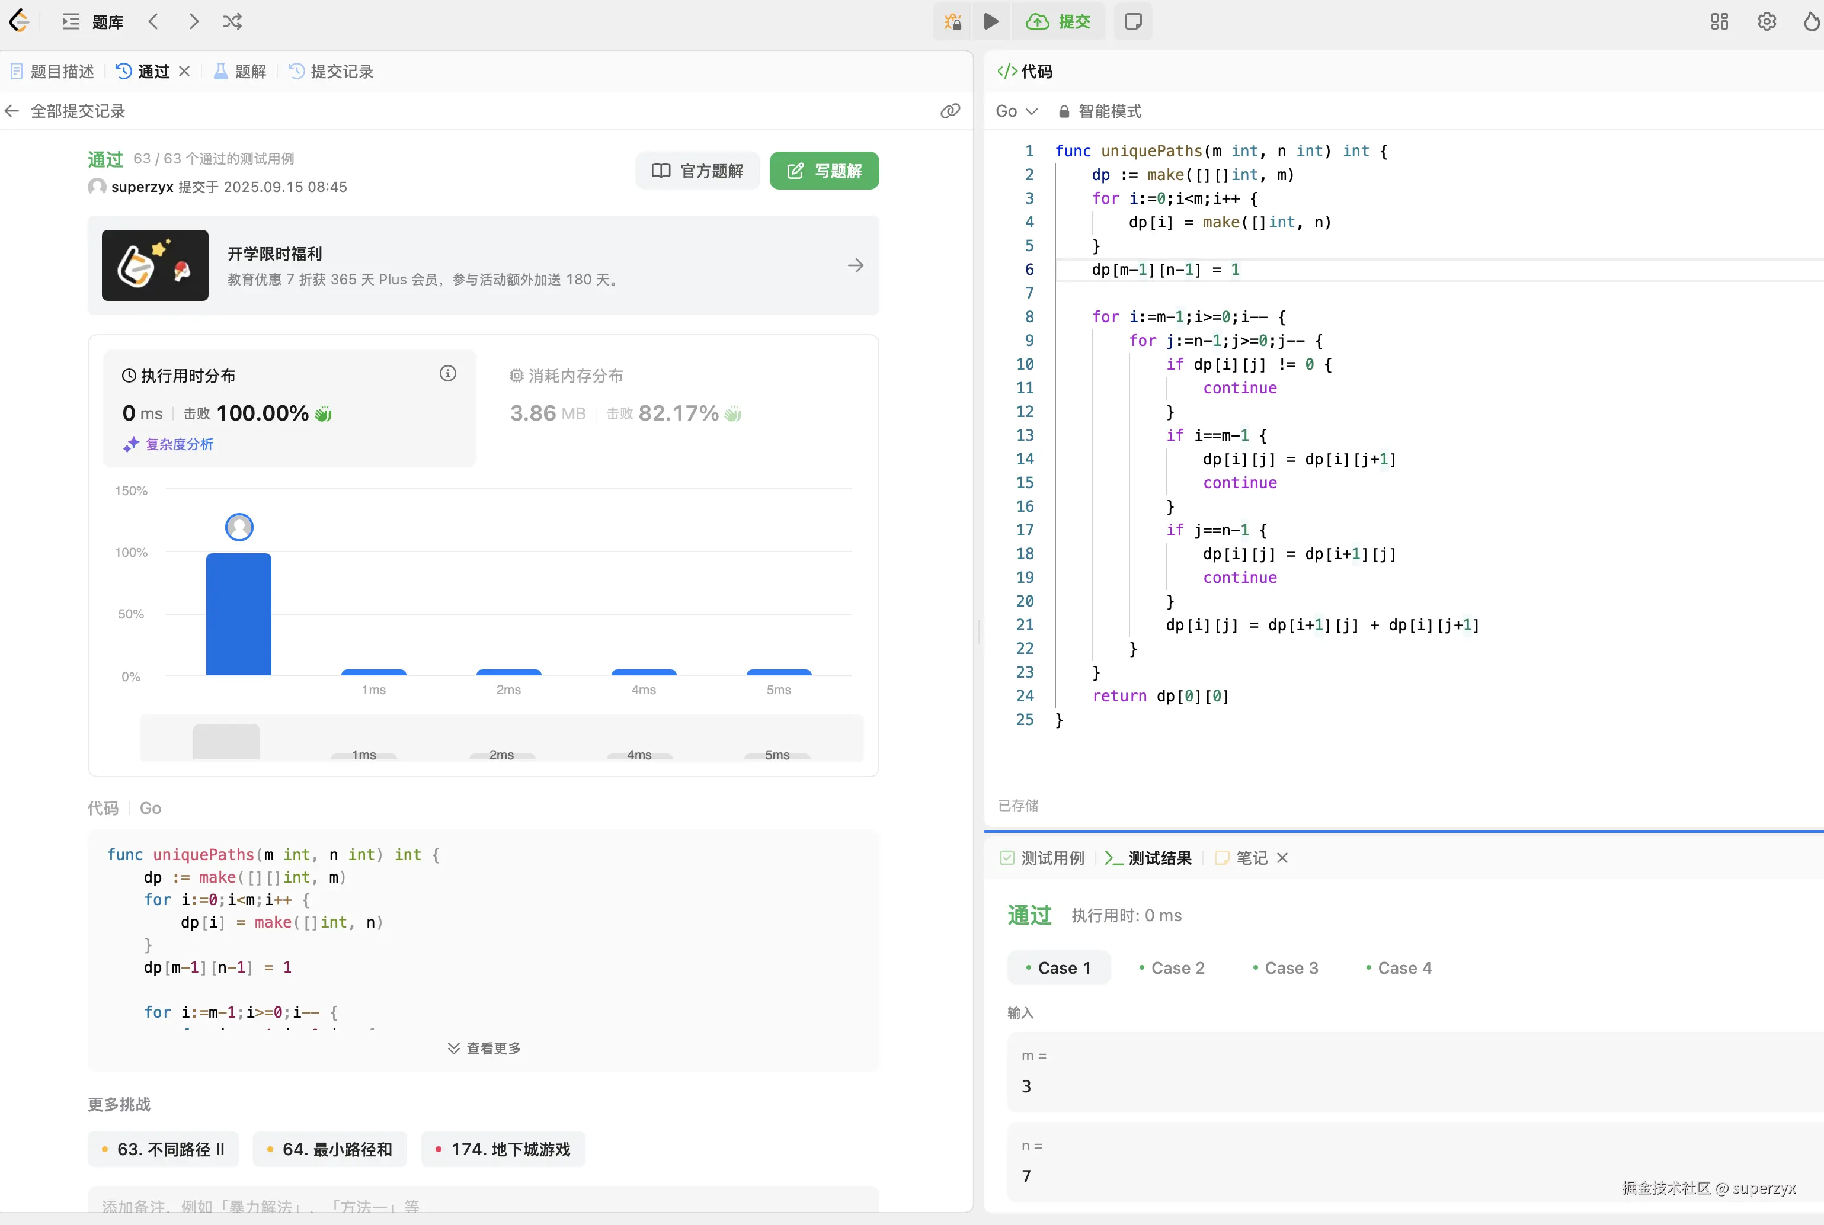The image size is (1824, 1225).
Task: Select 执行用时分布 panel
Action: coord(290,409)
